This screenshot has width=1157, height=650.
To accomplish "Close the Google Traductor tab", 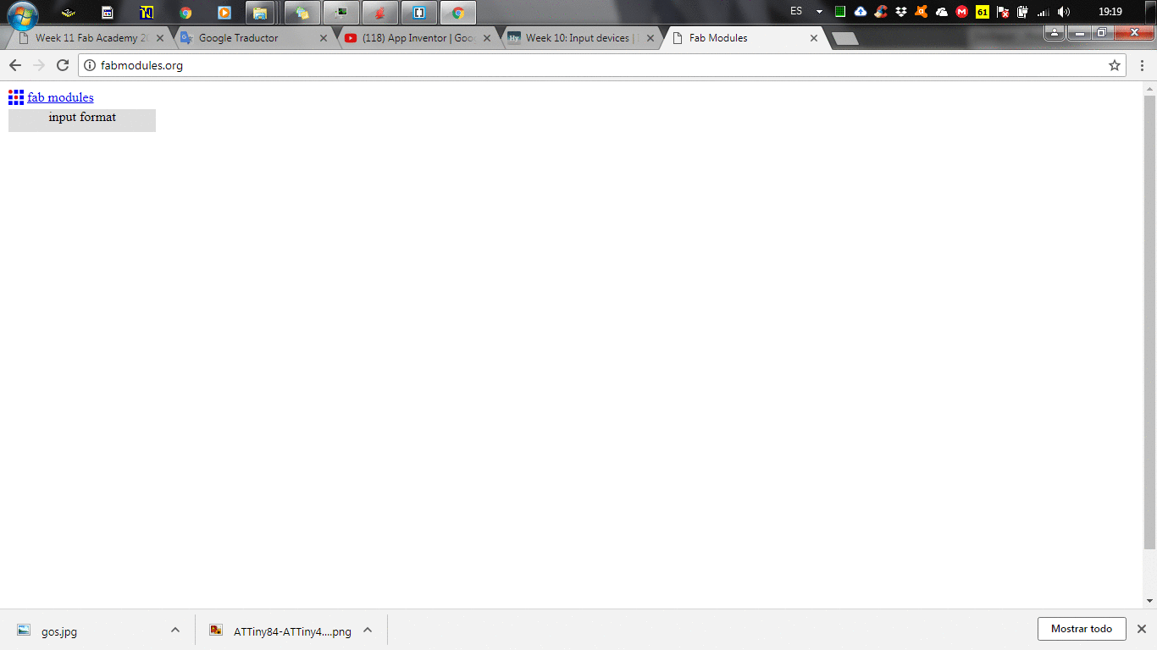I will pyautogui.click(x=323, y=38).
